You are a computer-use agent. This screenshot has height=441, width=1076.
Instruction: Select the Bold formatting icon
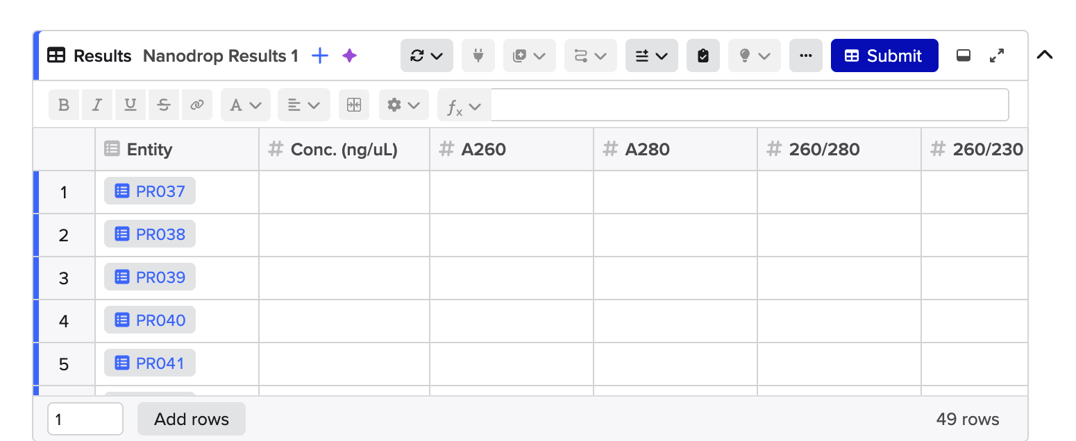(x=63, y=104)
